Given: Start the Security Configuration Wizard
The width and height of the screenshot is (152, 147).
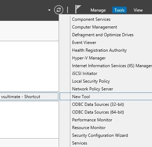Looking at the screenshot, I should coord(100,135).
